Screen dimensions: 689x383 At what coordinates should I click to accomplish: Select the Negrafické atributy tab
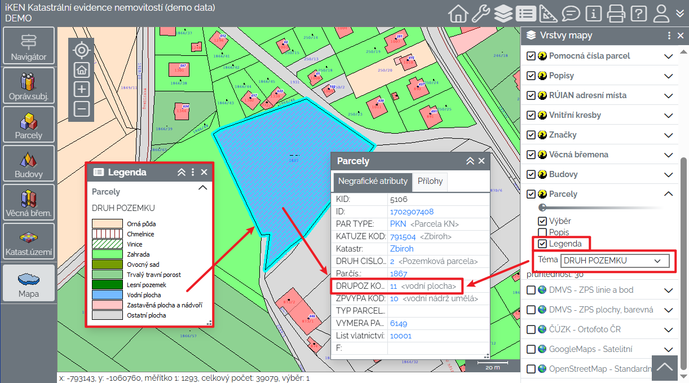point(372,182)
